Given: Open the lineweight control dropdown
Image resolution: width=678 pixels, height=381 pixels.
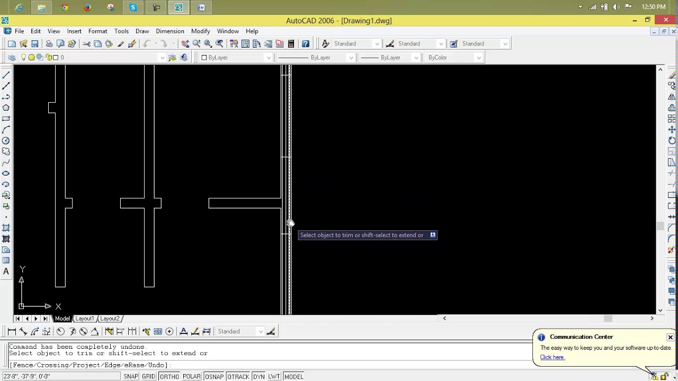Looking at the screenshot, I should coord(416,58).
